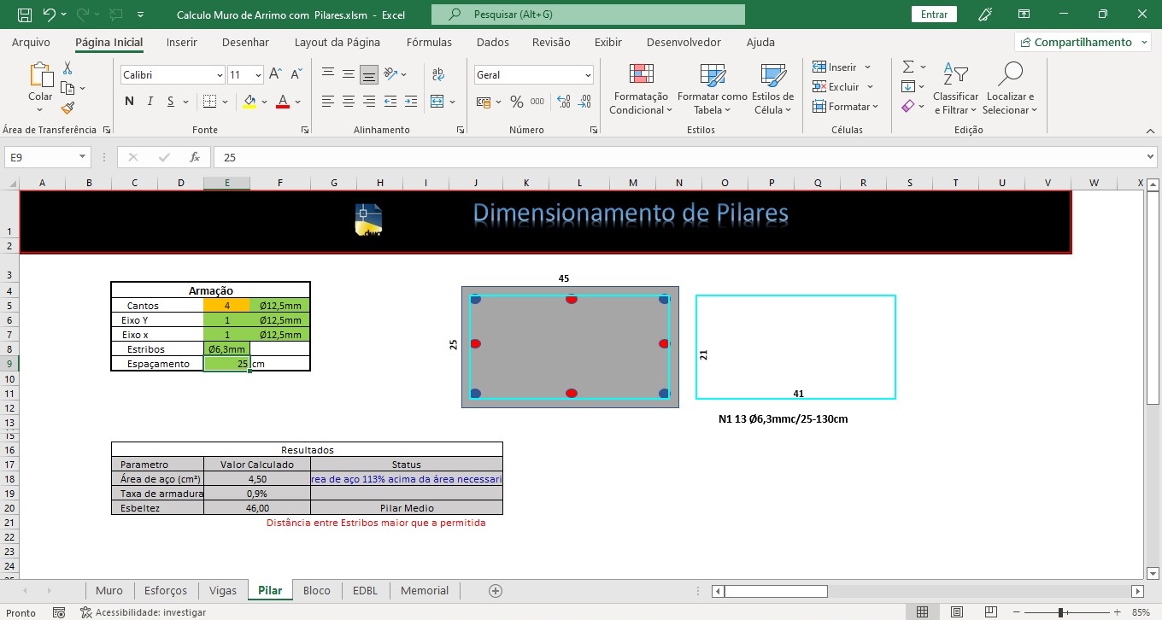This screenshot has width=1162, height=620.
Task: Expand the Excluir cells dropdown
Action: coord(870,87)
